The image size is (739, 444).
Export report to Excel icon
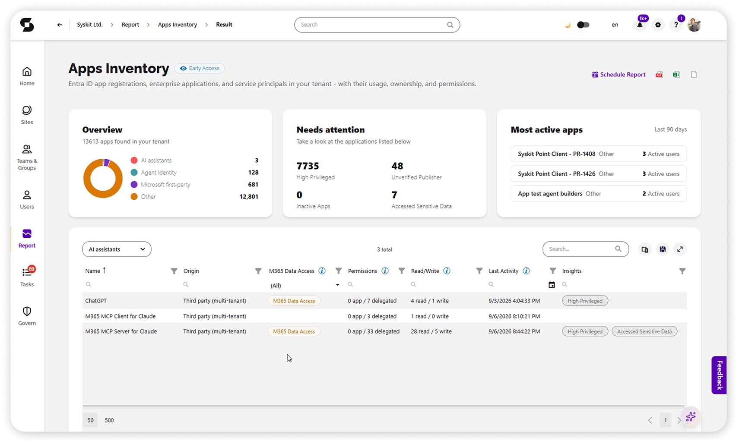coord(676,75)
